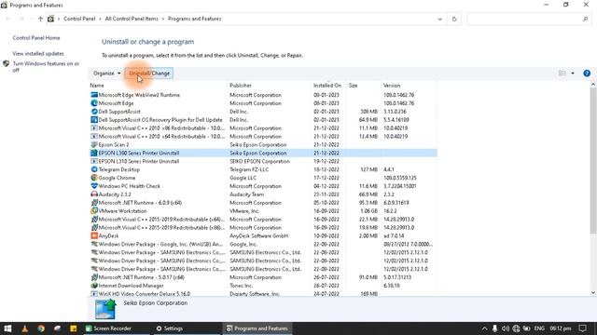Select the Google Chrome program icon
This screenshot has height=335, width=597.
[x=94, y=178]
